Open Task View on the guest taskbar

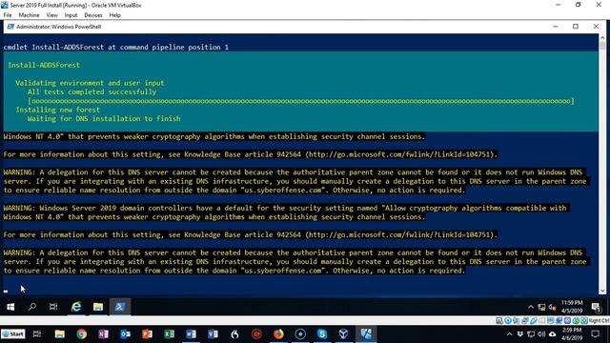(x=53, y=307)
